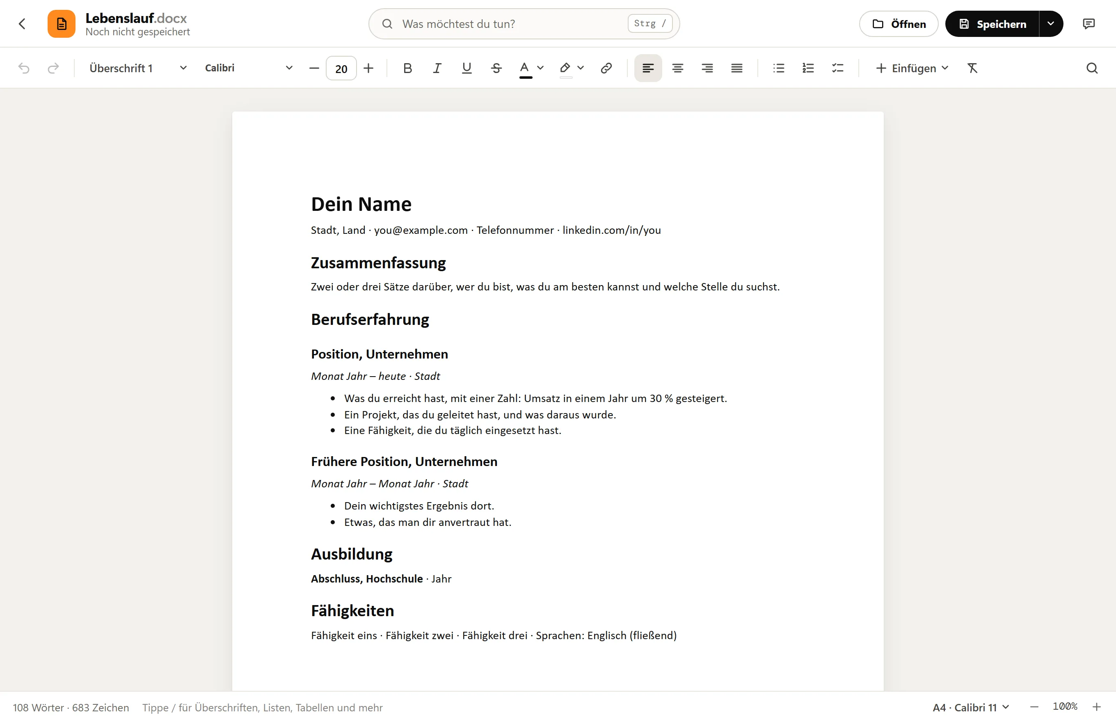Undo the last action
Viewport: 1116px width, 722px height.
click(24, 68)
